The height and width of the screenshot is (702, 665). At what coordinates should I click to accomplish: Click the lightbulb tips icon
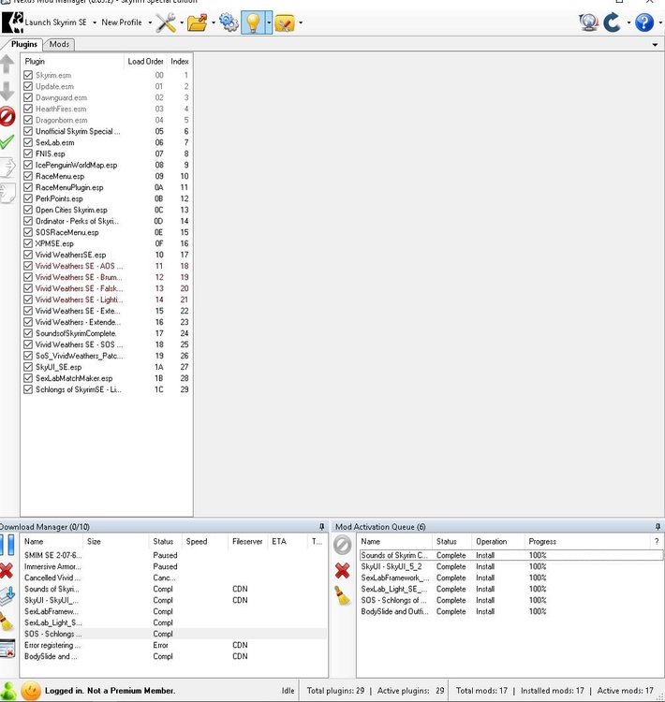[253, 22]
